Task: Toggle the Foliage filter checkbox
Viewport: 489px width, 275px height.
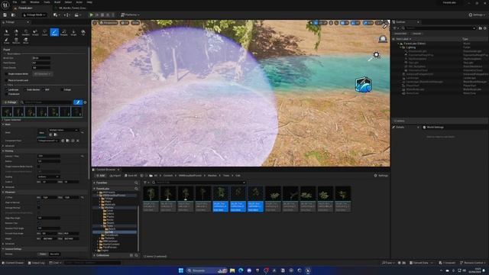Action: tap(61, 90)
